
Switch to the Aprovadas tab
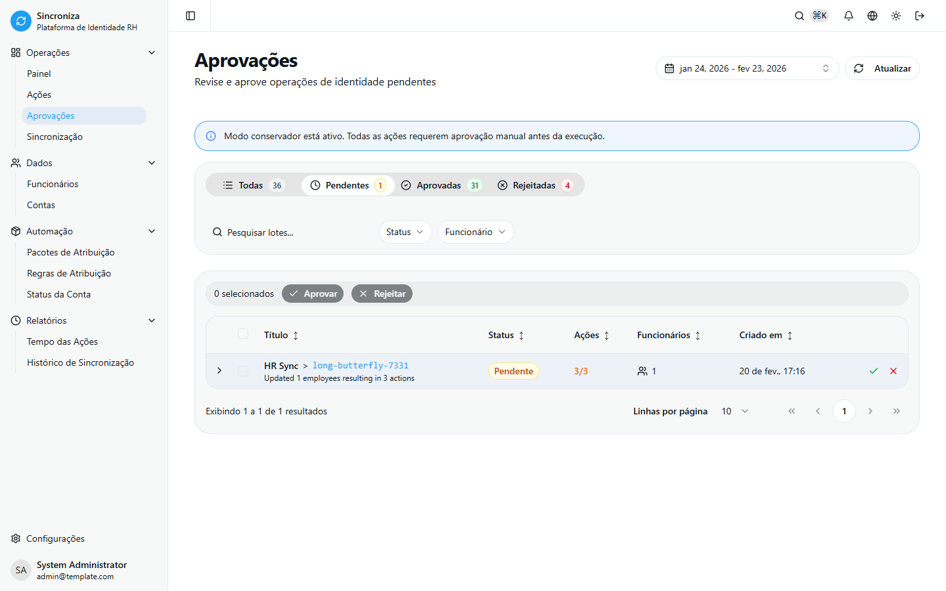pos(441,185)
